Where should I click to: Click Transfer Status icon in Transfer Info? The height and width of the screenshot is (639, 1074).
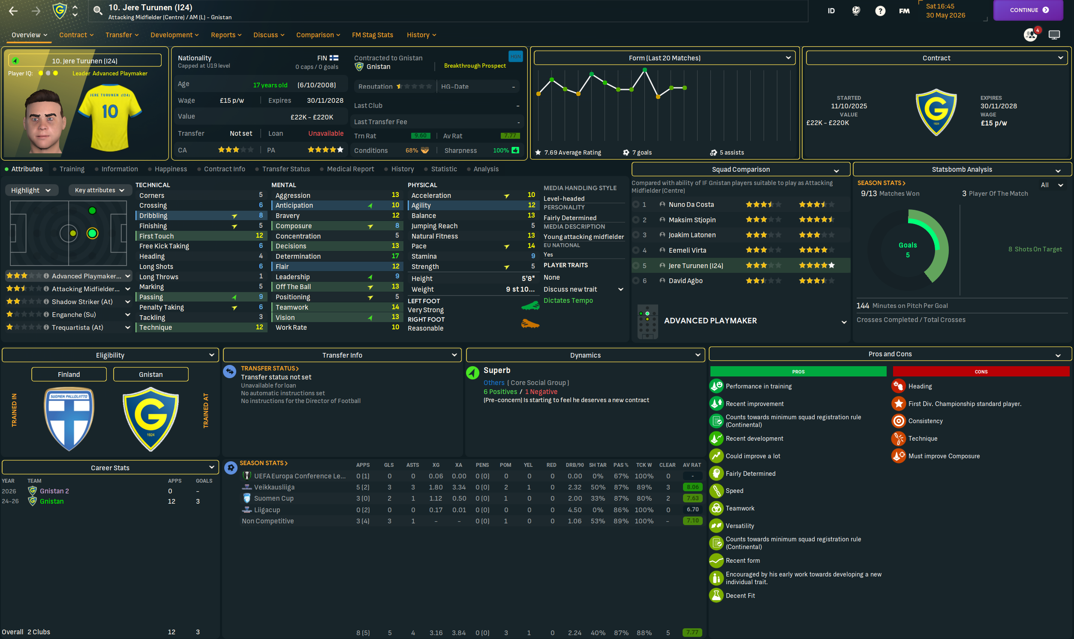pyautogui.click(x=230, y=371)
